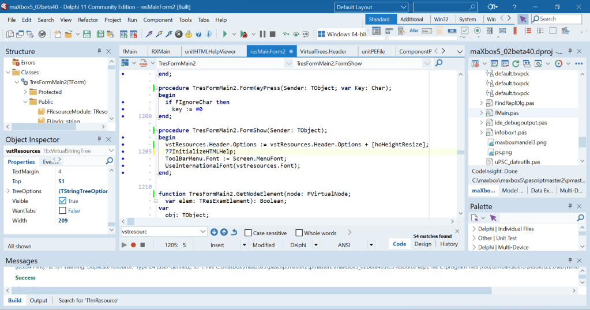
Task: Click the Refresh icon in Projects panel
Action: 516,63
